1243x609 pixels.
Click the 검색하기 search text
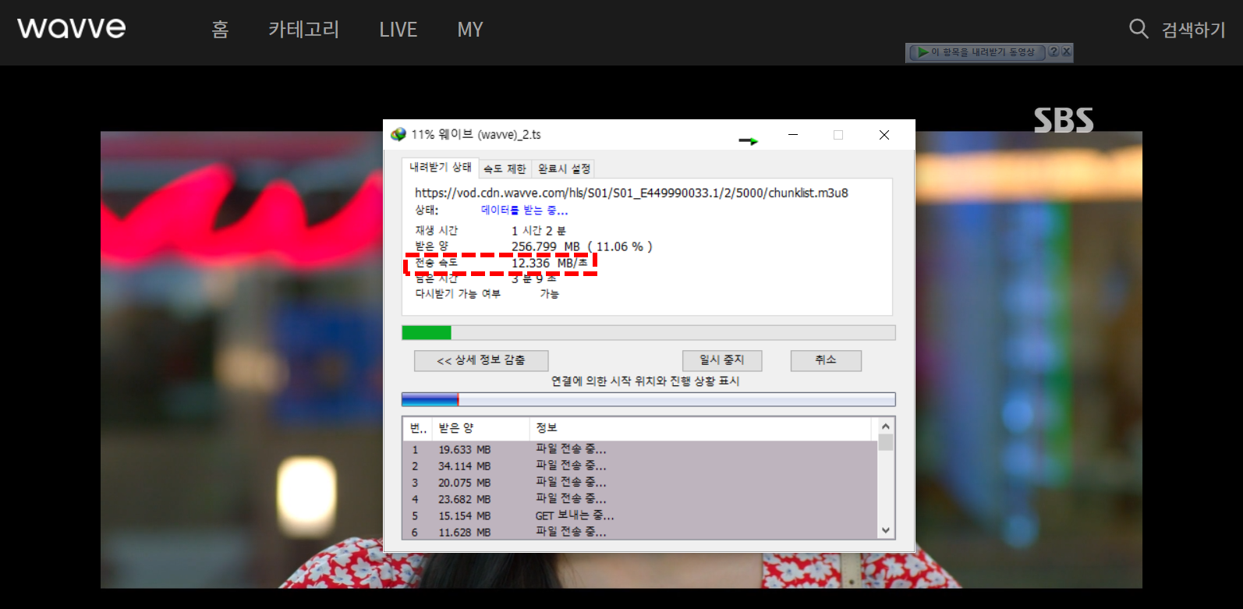(x=1194, y=30)
